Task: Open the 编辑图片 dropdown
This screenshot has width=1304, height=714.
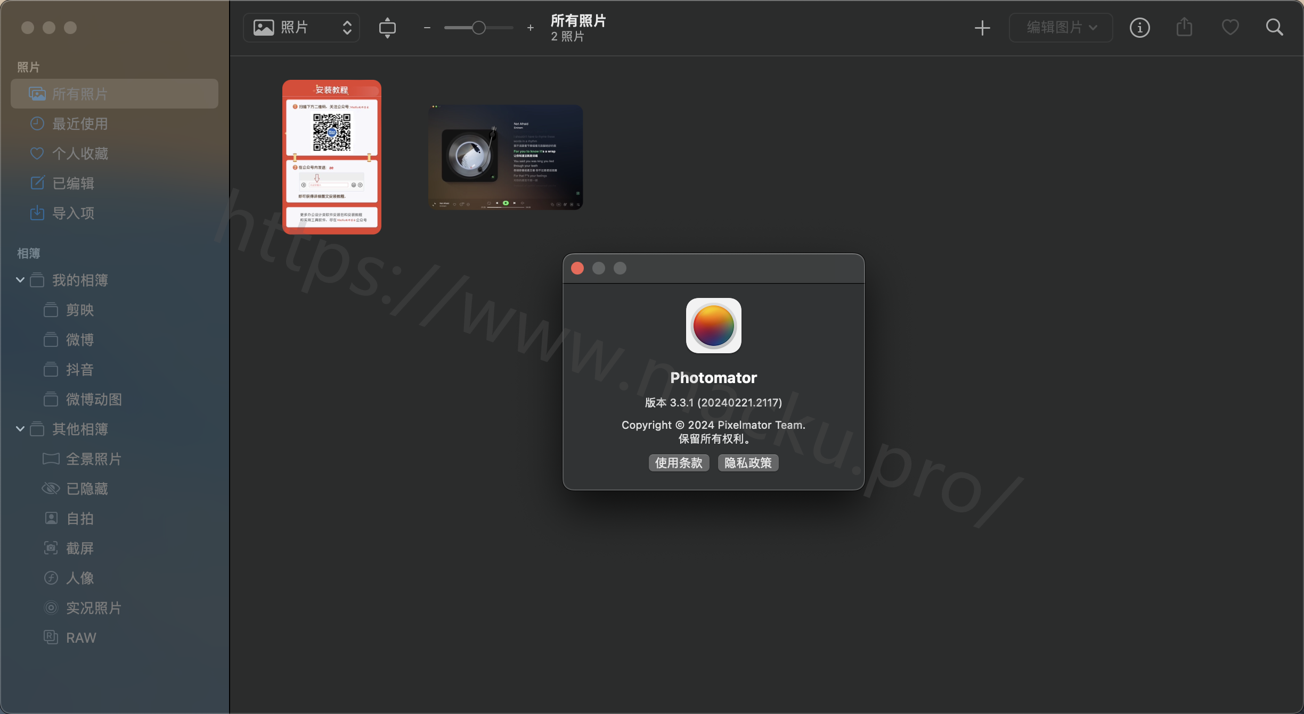Action: (x=1061, y=28)
